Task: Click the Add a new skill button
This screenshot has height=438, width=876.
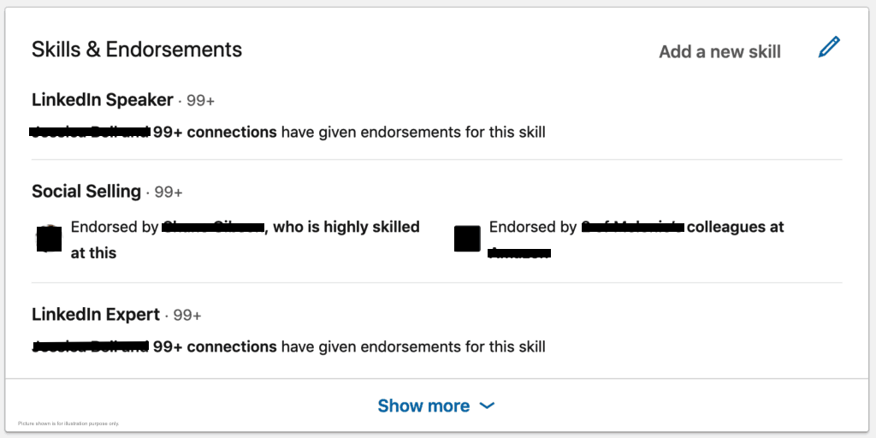Action: coord(719,51)
